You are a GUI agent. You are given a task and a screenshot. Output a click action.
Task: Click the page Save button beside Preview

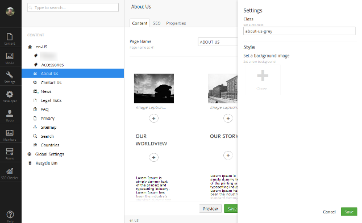coord(231,208)
